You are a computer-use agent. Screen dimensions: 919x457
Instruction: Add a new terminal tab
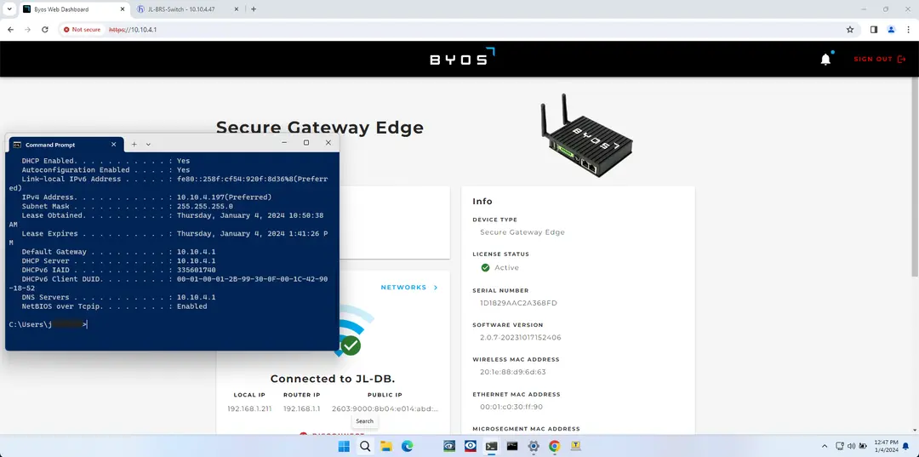[x=134, y=145]
